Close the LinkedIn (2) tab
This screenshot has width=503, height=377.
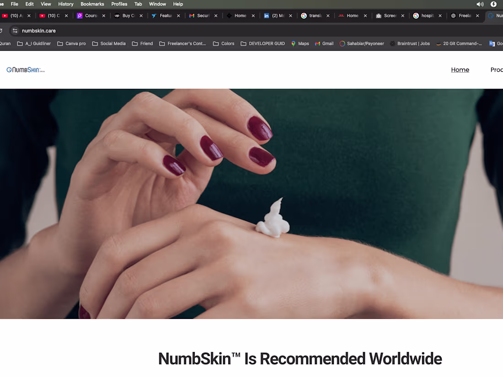pyautogui.click(x=291, y=16)
